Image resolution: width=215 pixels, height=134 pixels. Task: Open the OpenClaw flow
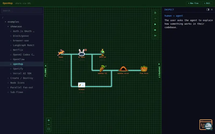pos(19,59)
